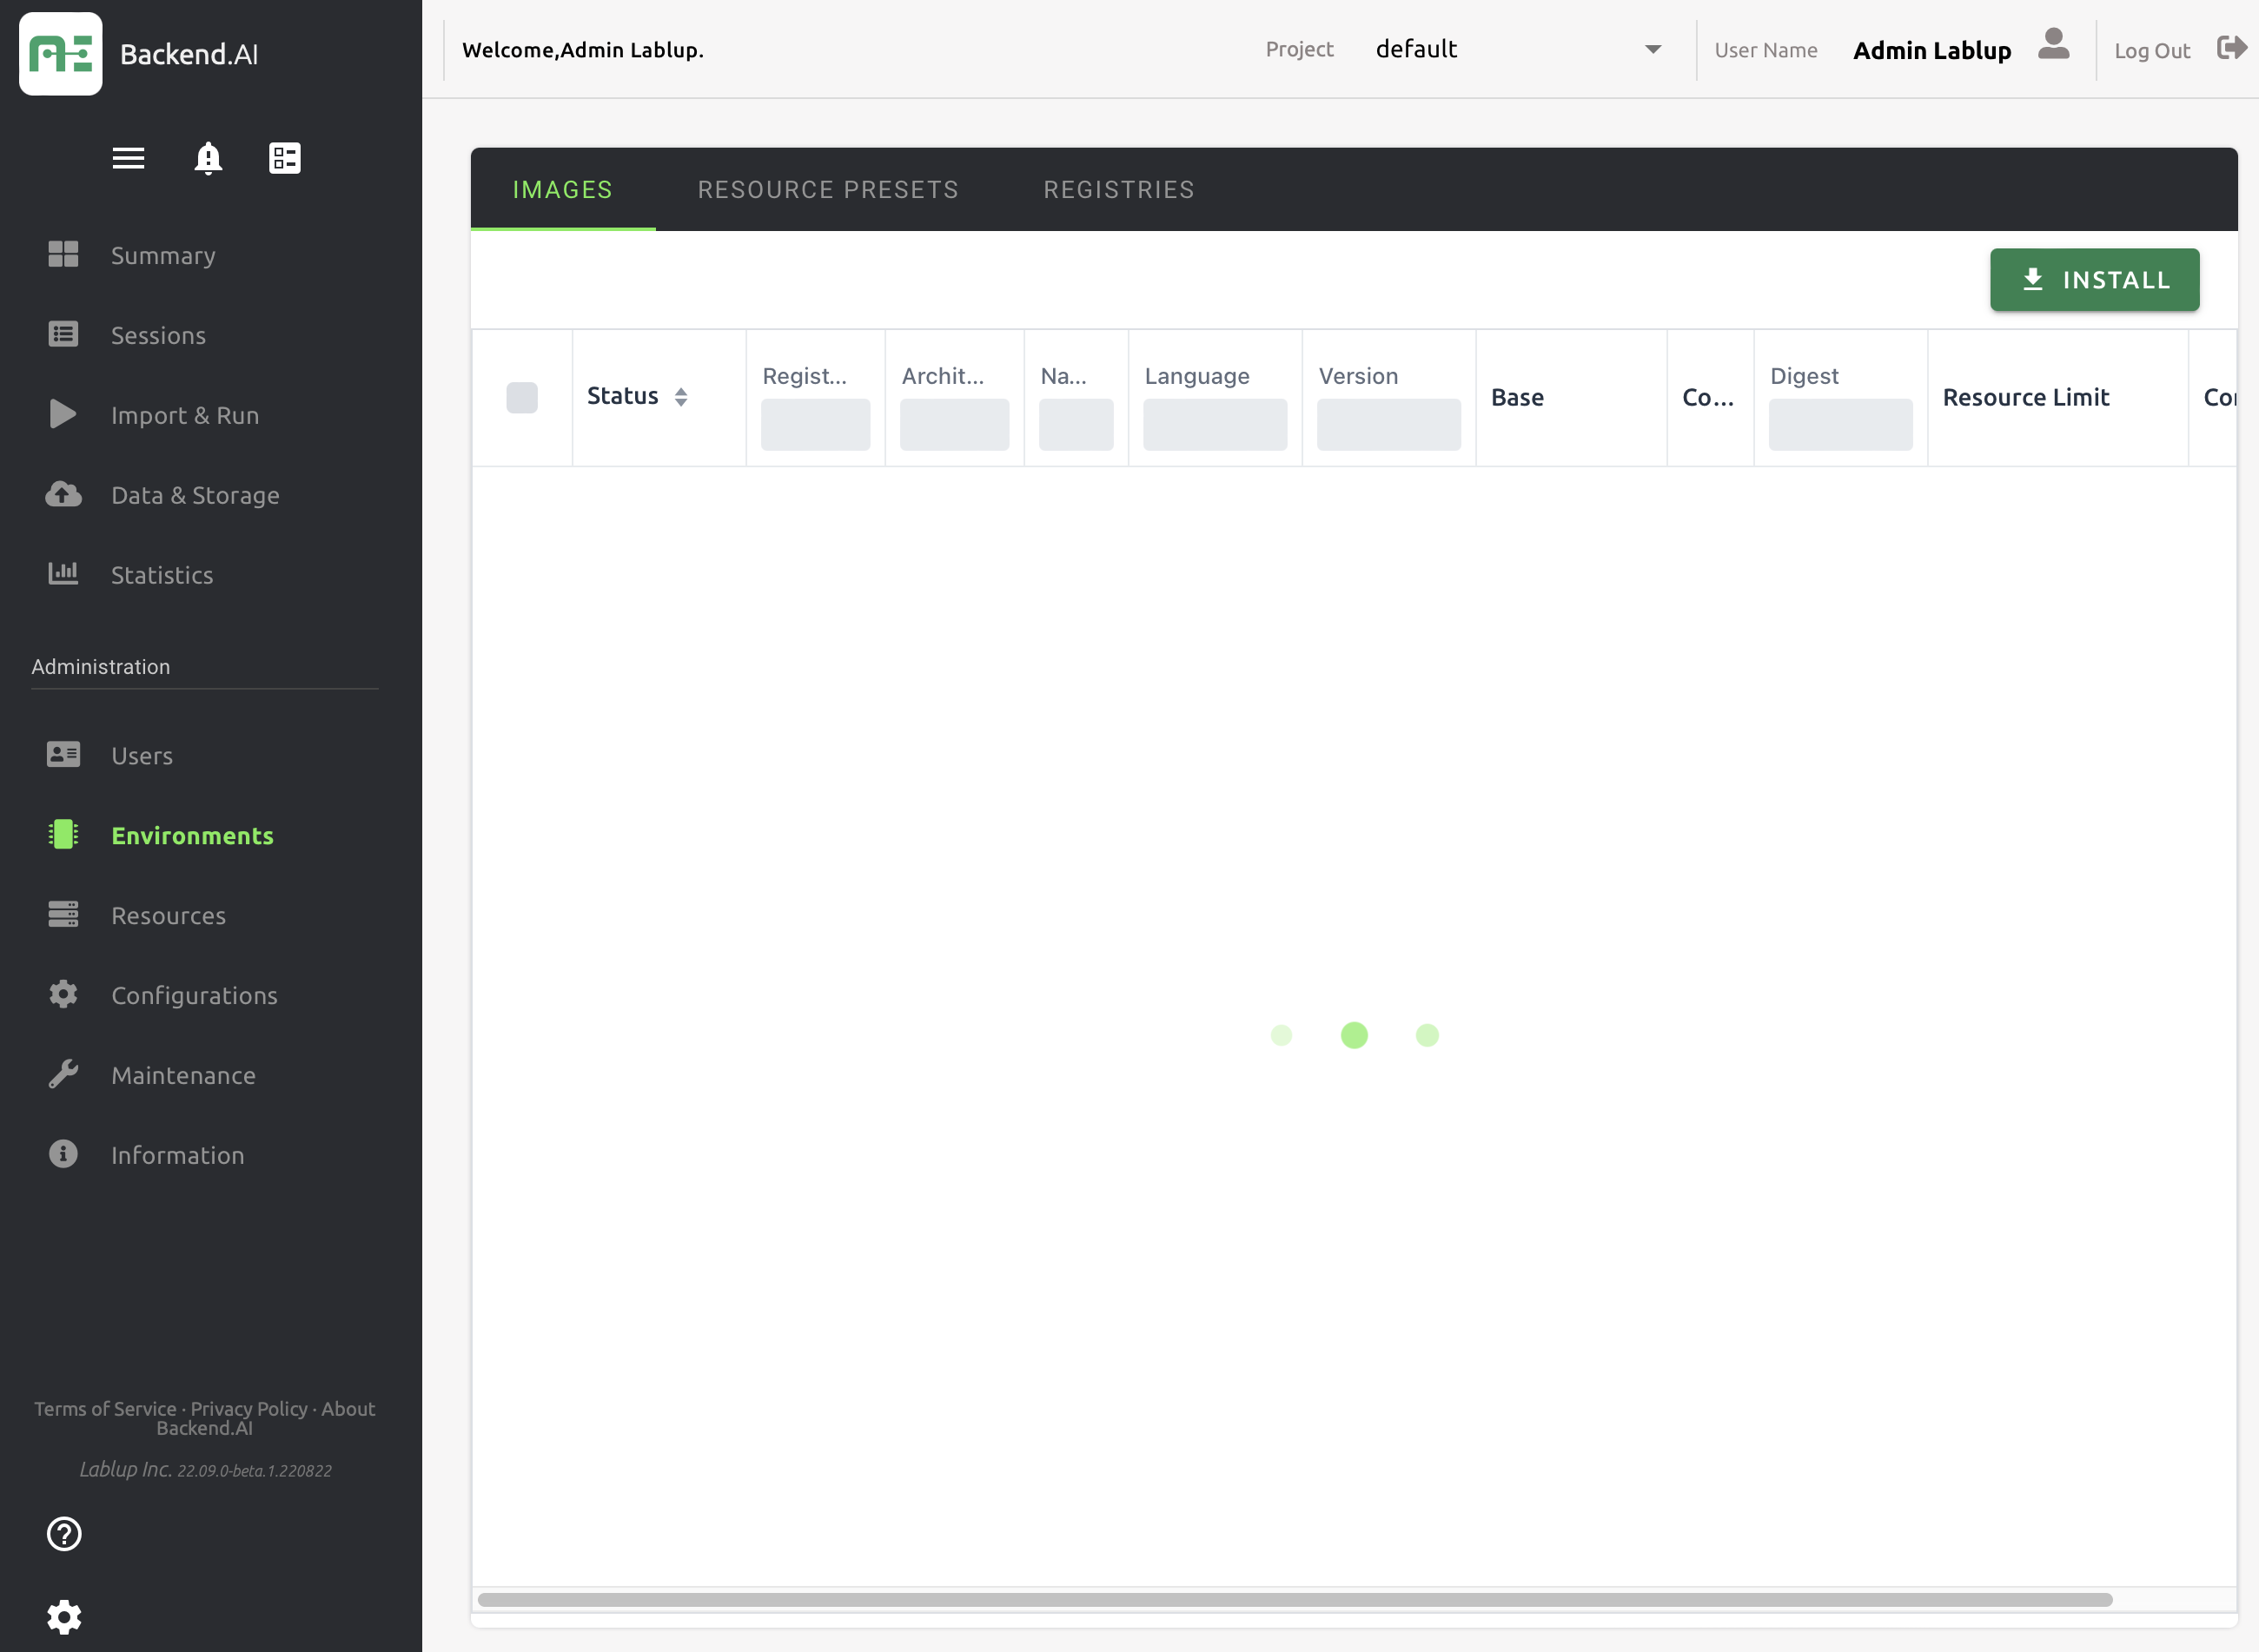Screen dimensions: 2259x1652
Task: Switch to the RESOURCE PRESETS tab
Action: click(x=827, y=189)
